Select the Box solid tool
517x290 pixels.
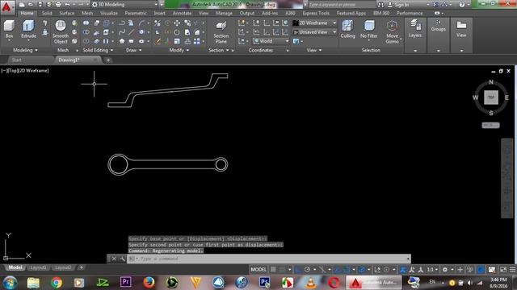[9, 29]
